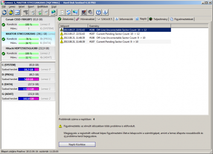Switch to the S.M.A.R.T. tab

pos(105,19)
